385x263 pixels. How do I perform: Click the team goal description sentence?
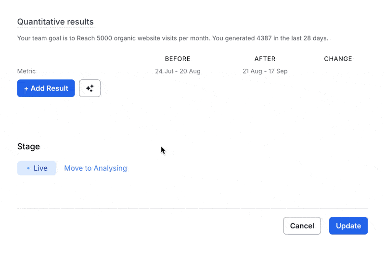click(173, 38)
